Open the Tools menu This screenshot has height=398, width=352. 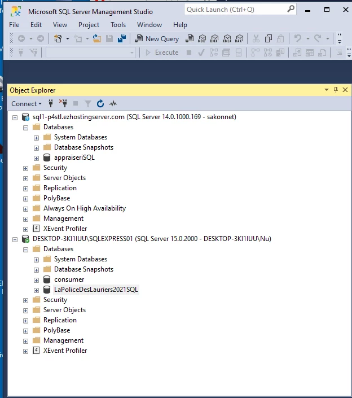118,25
